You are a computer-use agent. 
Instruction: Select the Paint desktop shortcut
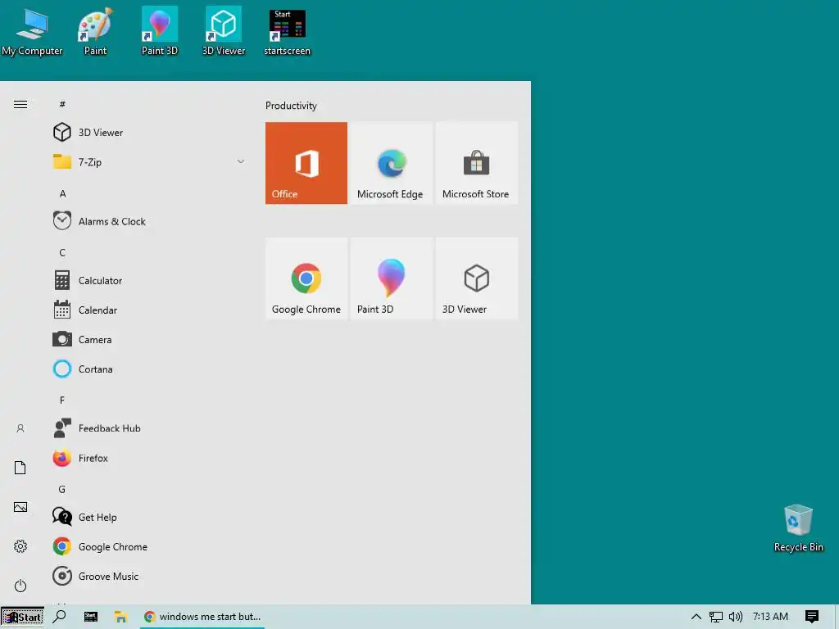[95, 32]
